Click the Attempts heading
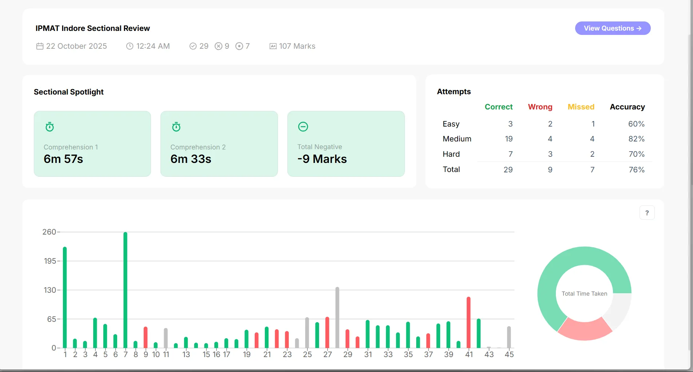This screenshot has width=693, height=372. point(454,92)
